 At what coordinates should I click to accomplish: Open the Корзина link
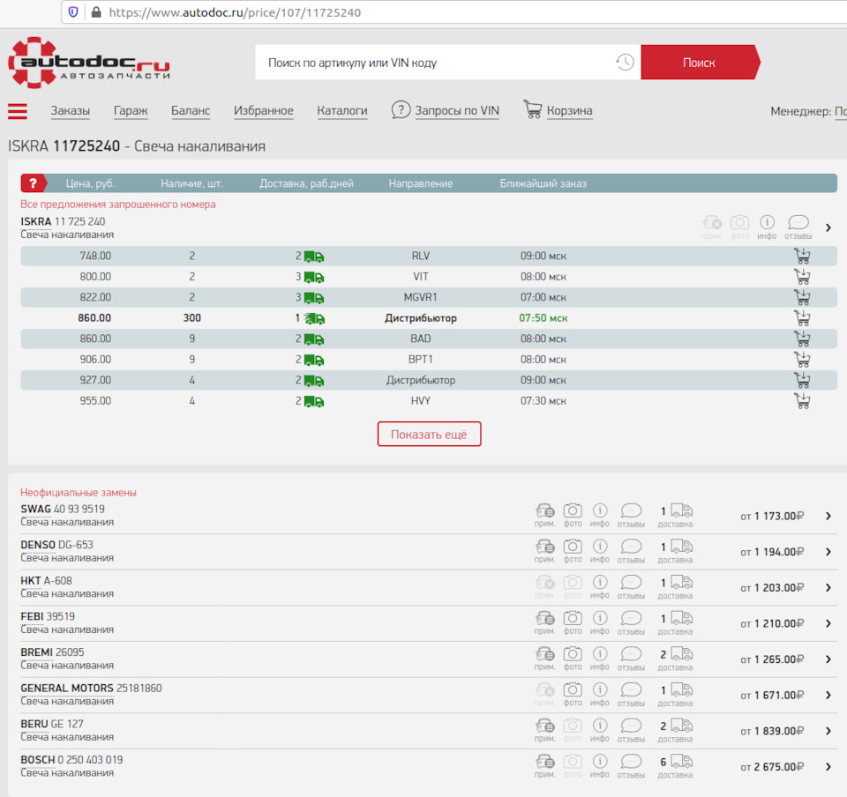click(569, 110)
